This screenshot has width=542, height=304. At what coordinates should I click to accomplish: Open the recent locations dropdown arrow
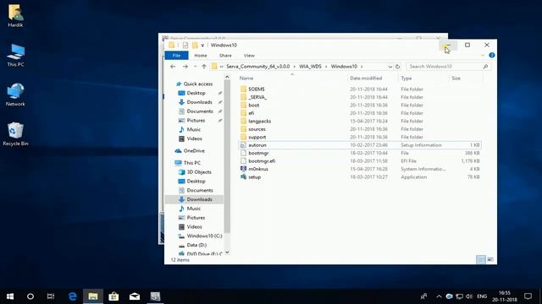pyautogui.click(x=195, y=67)
